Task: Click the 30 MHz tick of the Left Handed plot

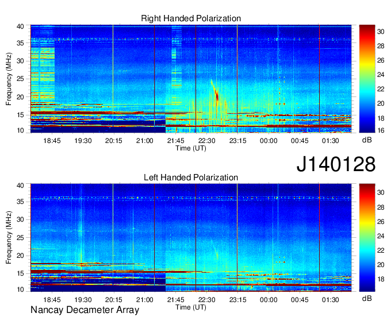Action: (x=20, y=219)
